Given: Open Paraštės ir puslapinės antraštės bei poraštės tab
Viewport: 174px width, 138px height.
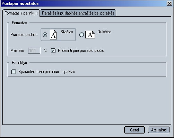Looking at the screenshot, I should click(78, 13).
